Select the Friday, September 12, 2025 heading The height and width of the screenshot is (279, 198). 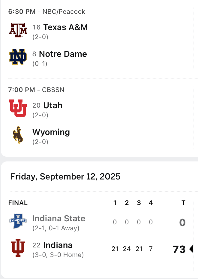pyautogui.click(x=65, y=176)
